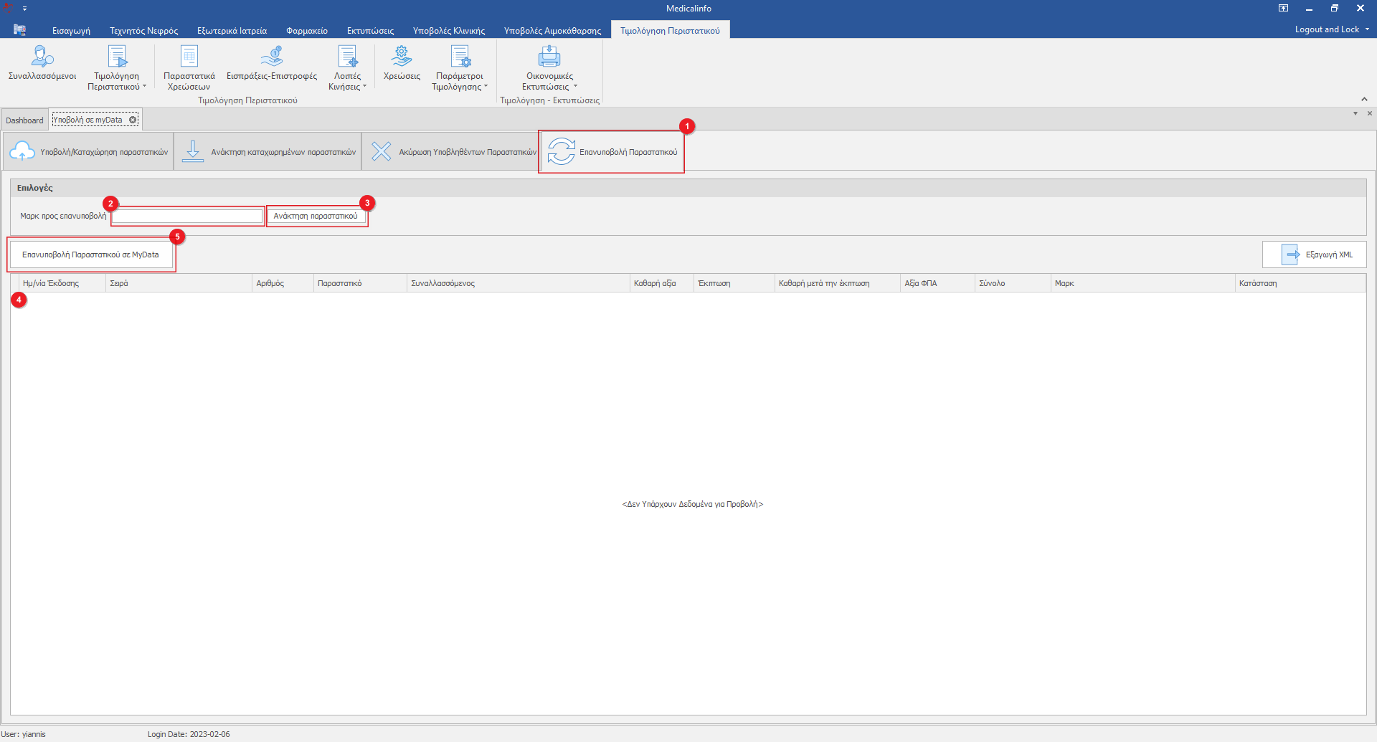
Task: Click the Χρεώσεις ribbon icon
Action: tap(402, 57)
